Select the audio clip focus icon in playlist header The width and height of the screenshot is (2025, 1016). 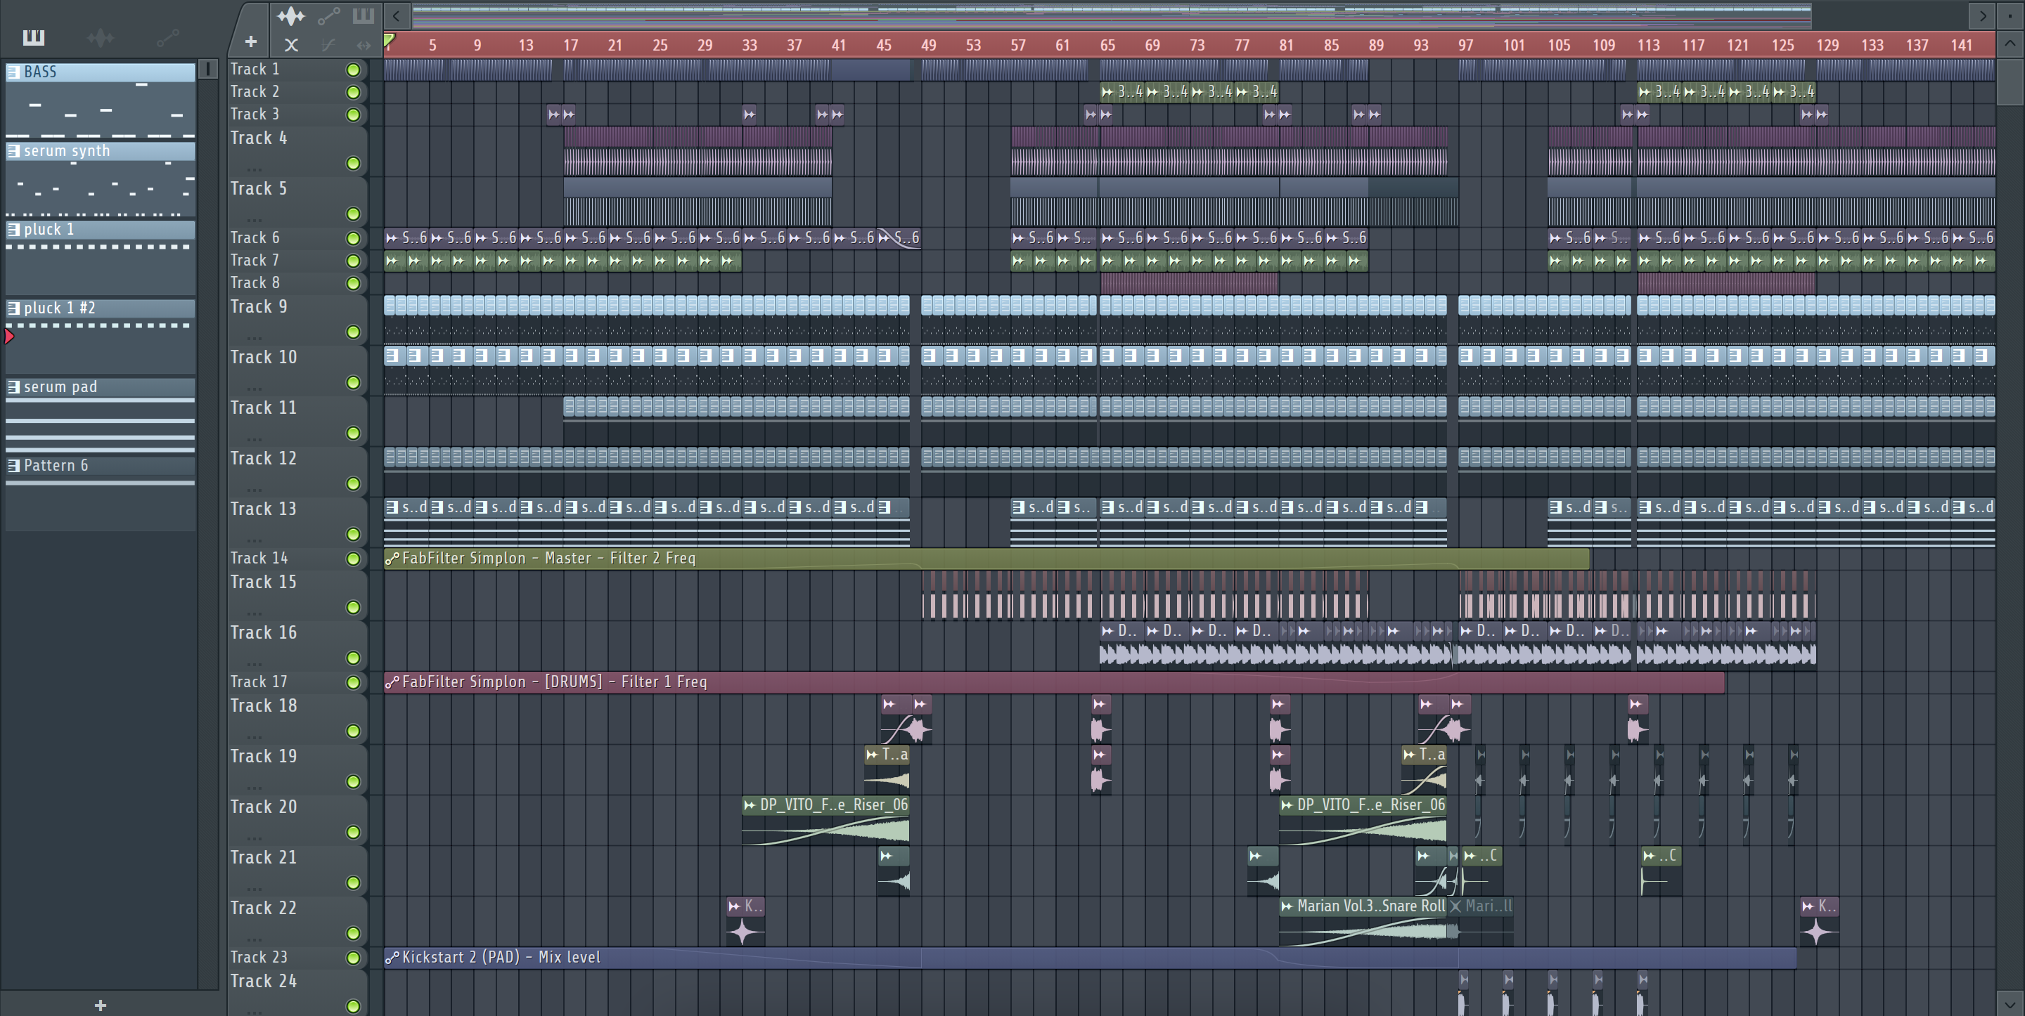[291, 15]
